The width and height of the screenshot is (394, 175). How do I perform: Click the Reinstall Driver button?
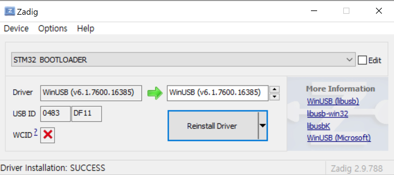(213, 126)
